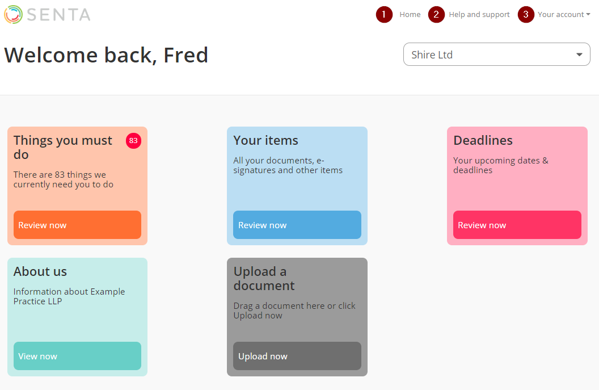599x390 pixels.
Task: Click the red number 1 marker
Action: tap(384, 15)
